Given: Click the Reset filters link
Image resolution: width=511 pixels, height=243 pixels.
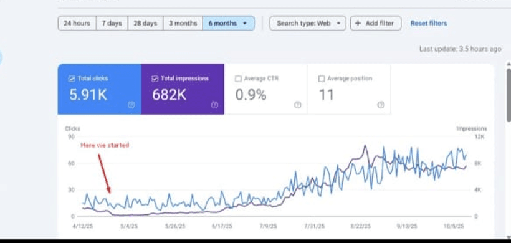Looking at the screenshot, I should (x=429, y=23).
